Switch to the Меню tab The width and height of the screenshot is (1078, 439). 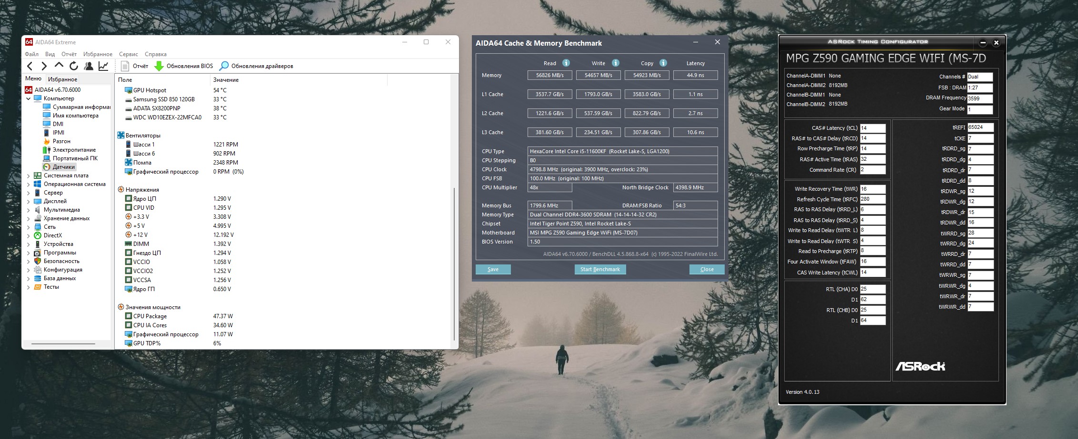(x=33, y=78)
